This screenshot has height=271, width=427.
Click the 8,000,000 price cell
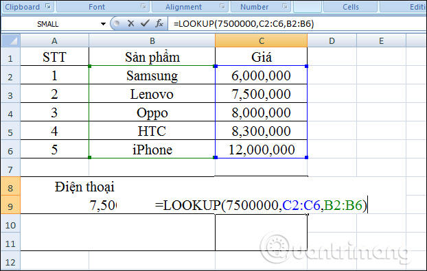pos(261,112)
